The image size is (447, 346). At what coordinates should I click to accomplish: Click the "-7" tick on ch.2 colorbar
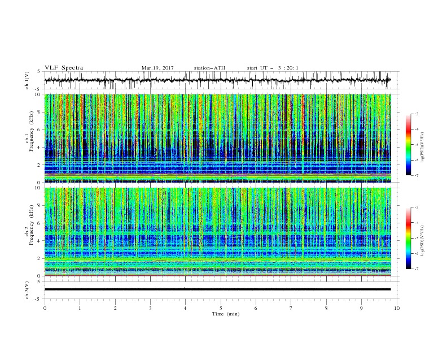point(416,269)
